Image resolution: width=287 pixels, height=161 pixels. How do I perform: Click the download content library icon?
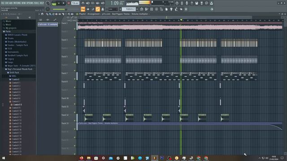point(211,3)
